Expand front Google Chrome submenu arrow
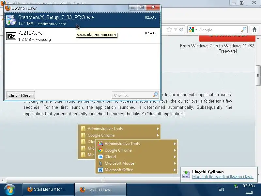Viewport: 261px width, 196px height. click(x=175, y=150)
